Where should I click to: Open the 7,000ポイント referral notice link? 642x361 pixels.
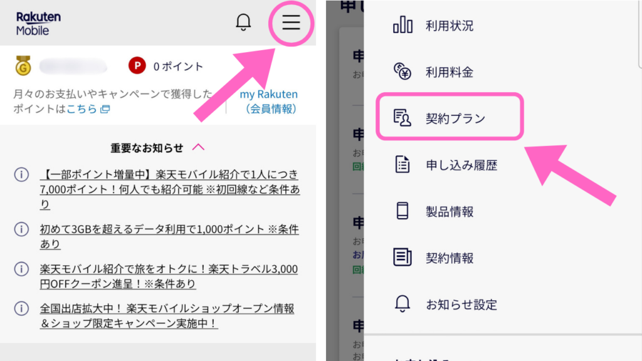(169, 189)
